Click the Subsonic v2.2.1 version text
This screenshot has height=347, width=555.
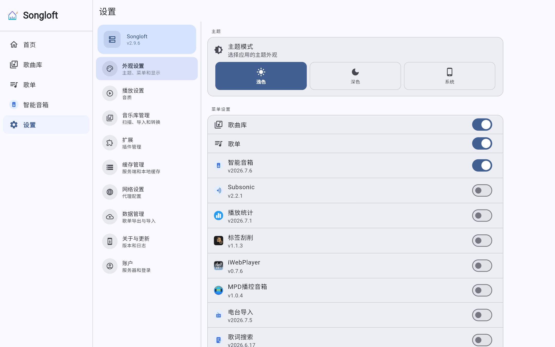(x=235, y=196)
